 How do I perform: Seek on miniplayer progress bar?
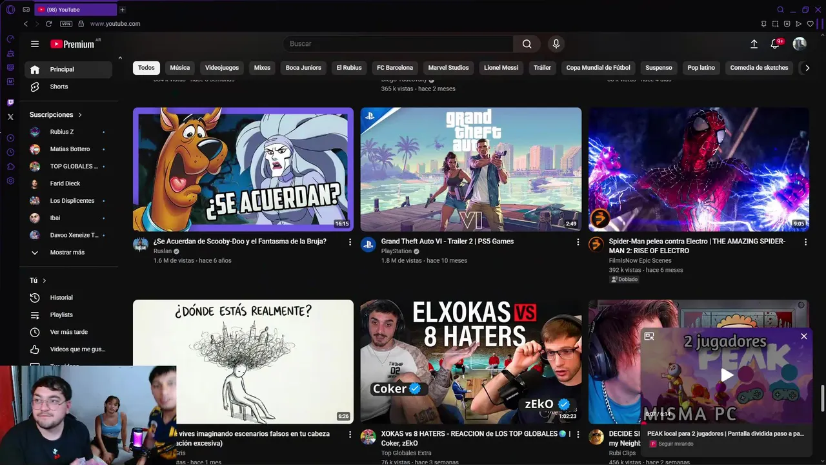(726, 423)
